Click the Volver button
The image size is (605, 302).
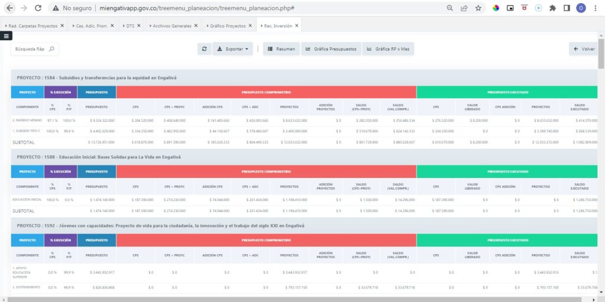point(584,49)
